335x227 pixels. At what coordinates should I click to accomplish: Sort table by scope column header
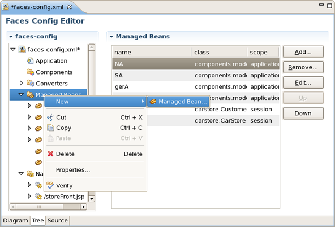coord(263,52)
